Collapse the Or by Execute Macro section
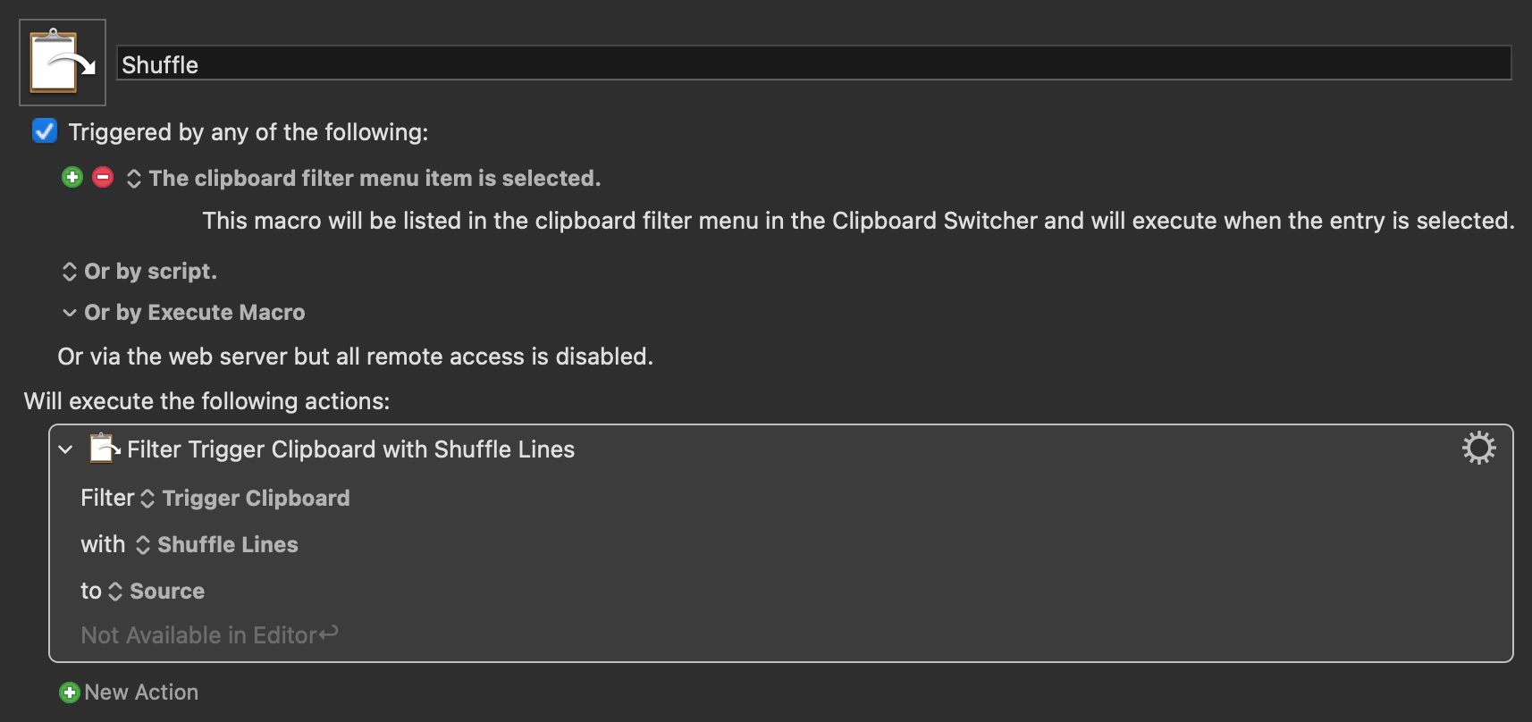This screenshot has height=722, width=1532. point(70,313)
